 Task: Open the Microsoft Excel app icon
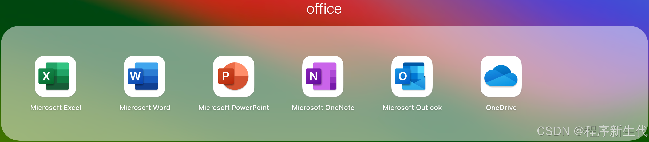(56, 76)
